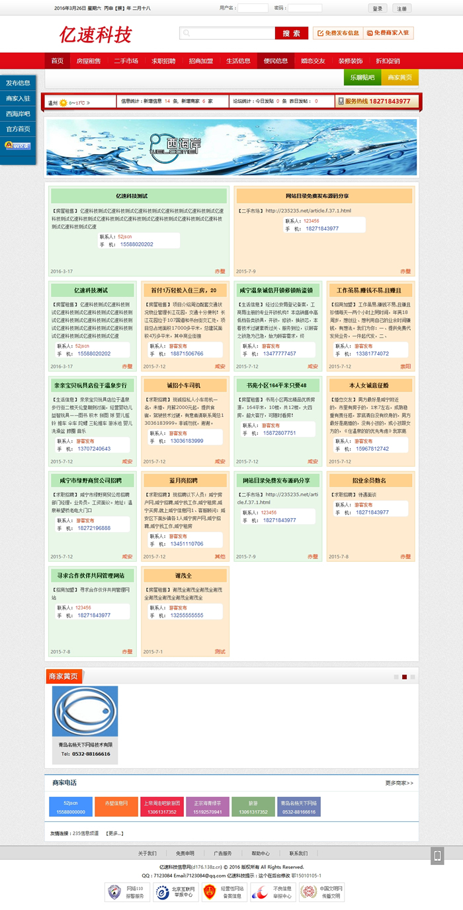Click the 青岛名杨天下网络 merchant logo thumbnail
The height and width of the screenshot is (910, 463).
85,711
